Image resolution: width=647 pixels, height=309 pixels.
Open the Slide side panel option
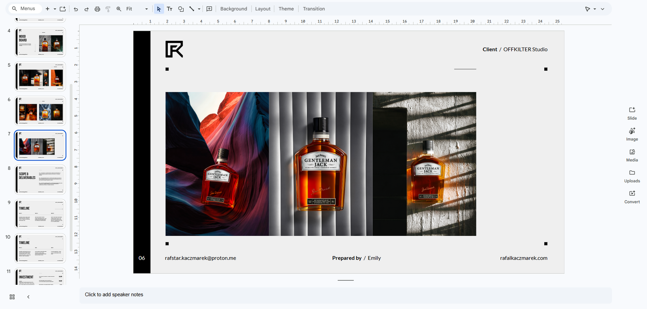coord(632,113)
